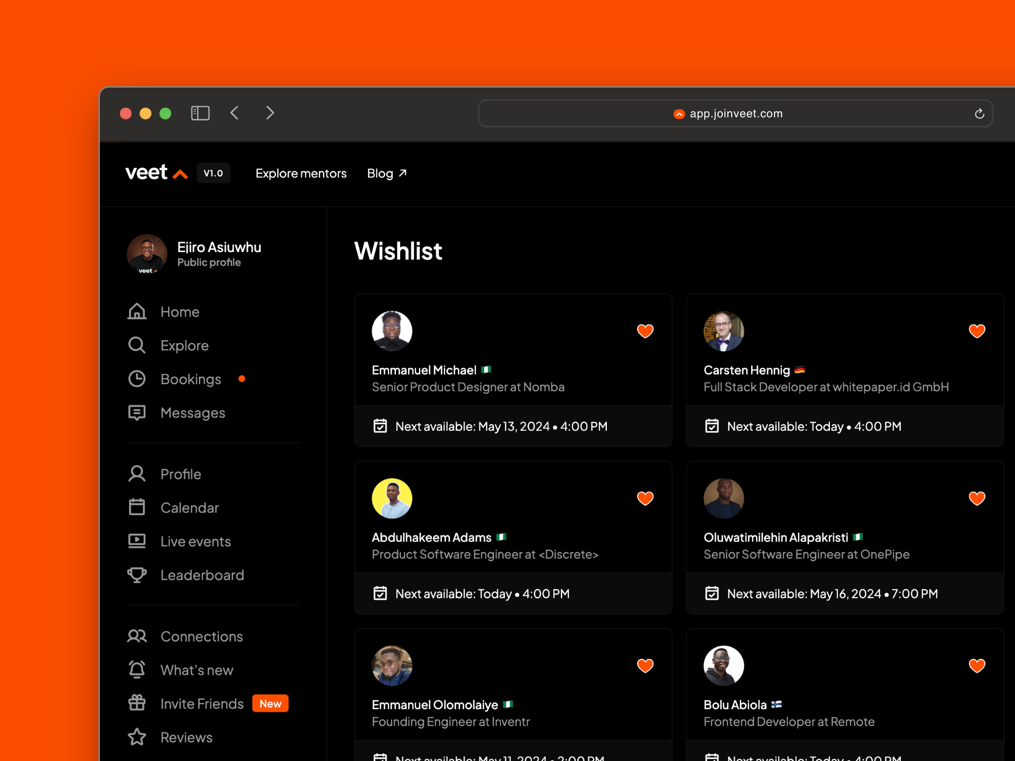The height and width of the screenshot is (761, 1015).
Task: Click calendar icon beside May 16, 2024 availability
Action: pos(712,593)
